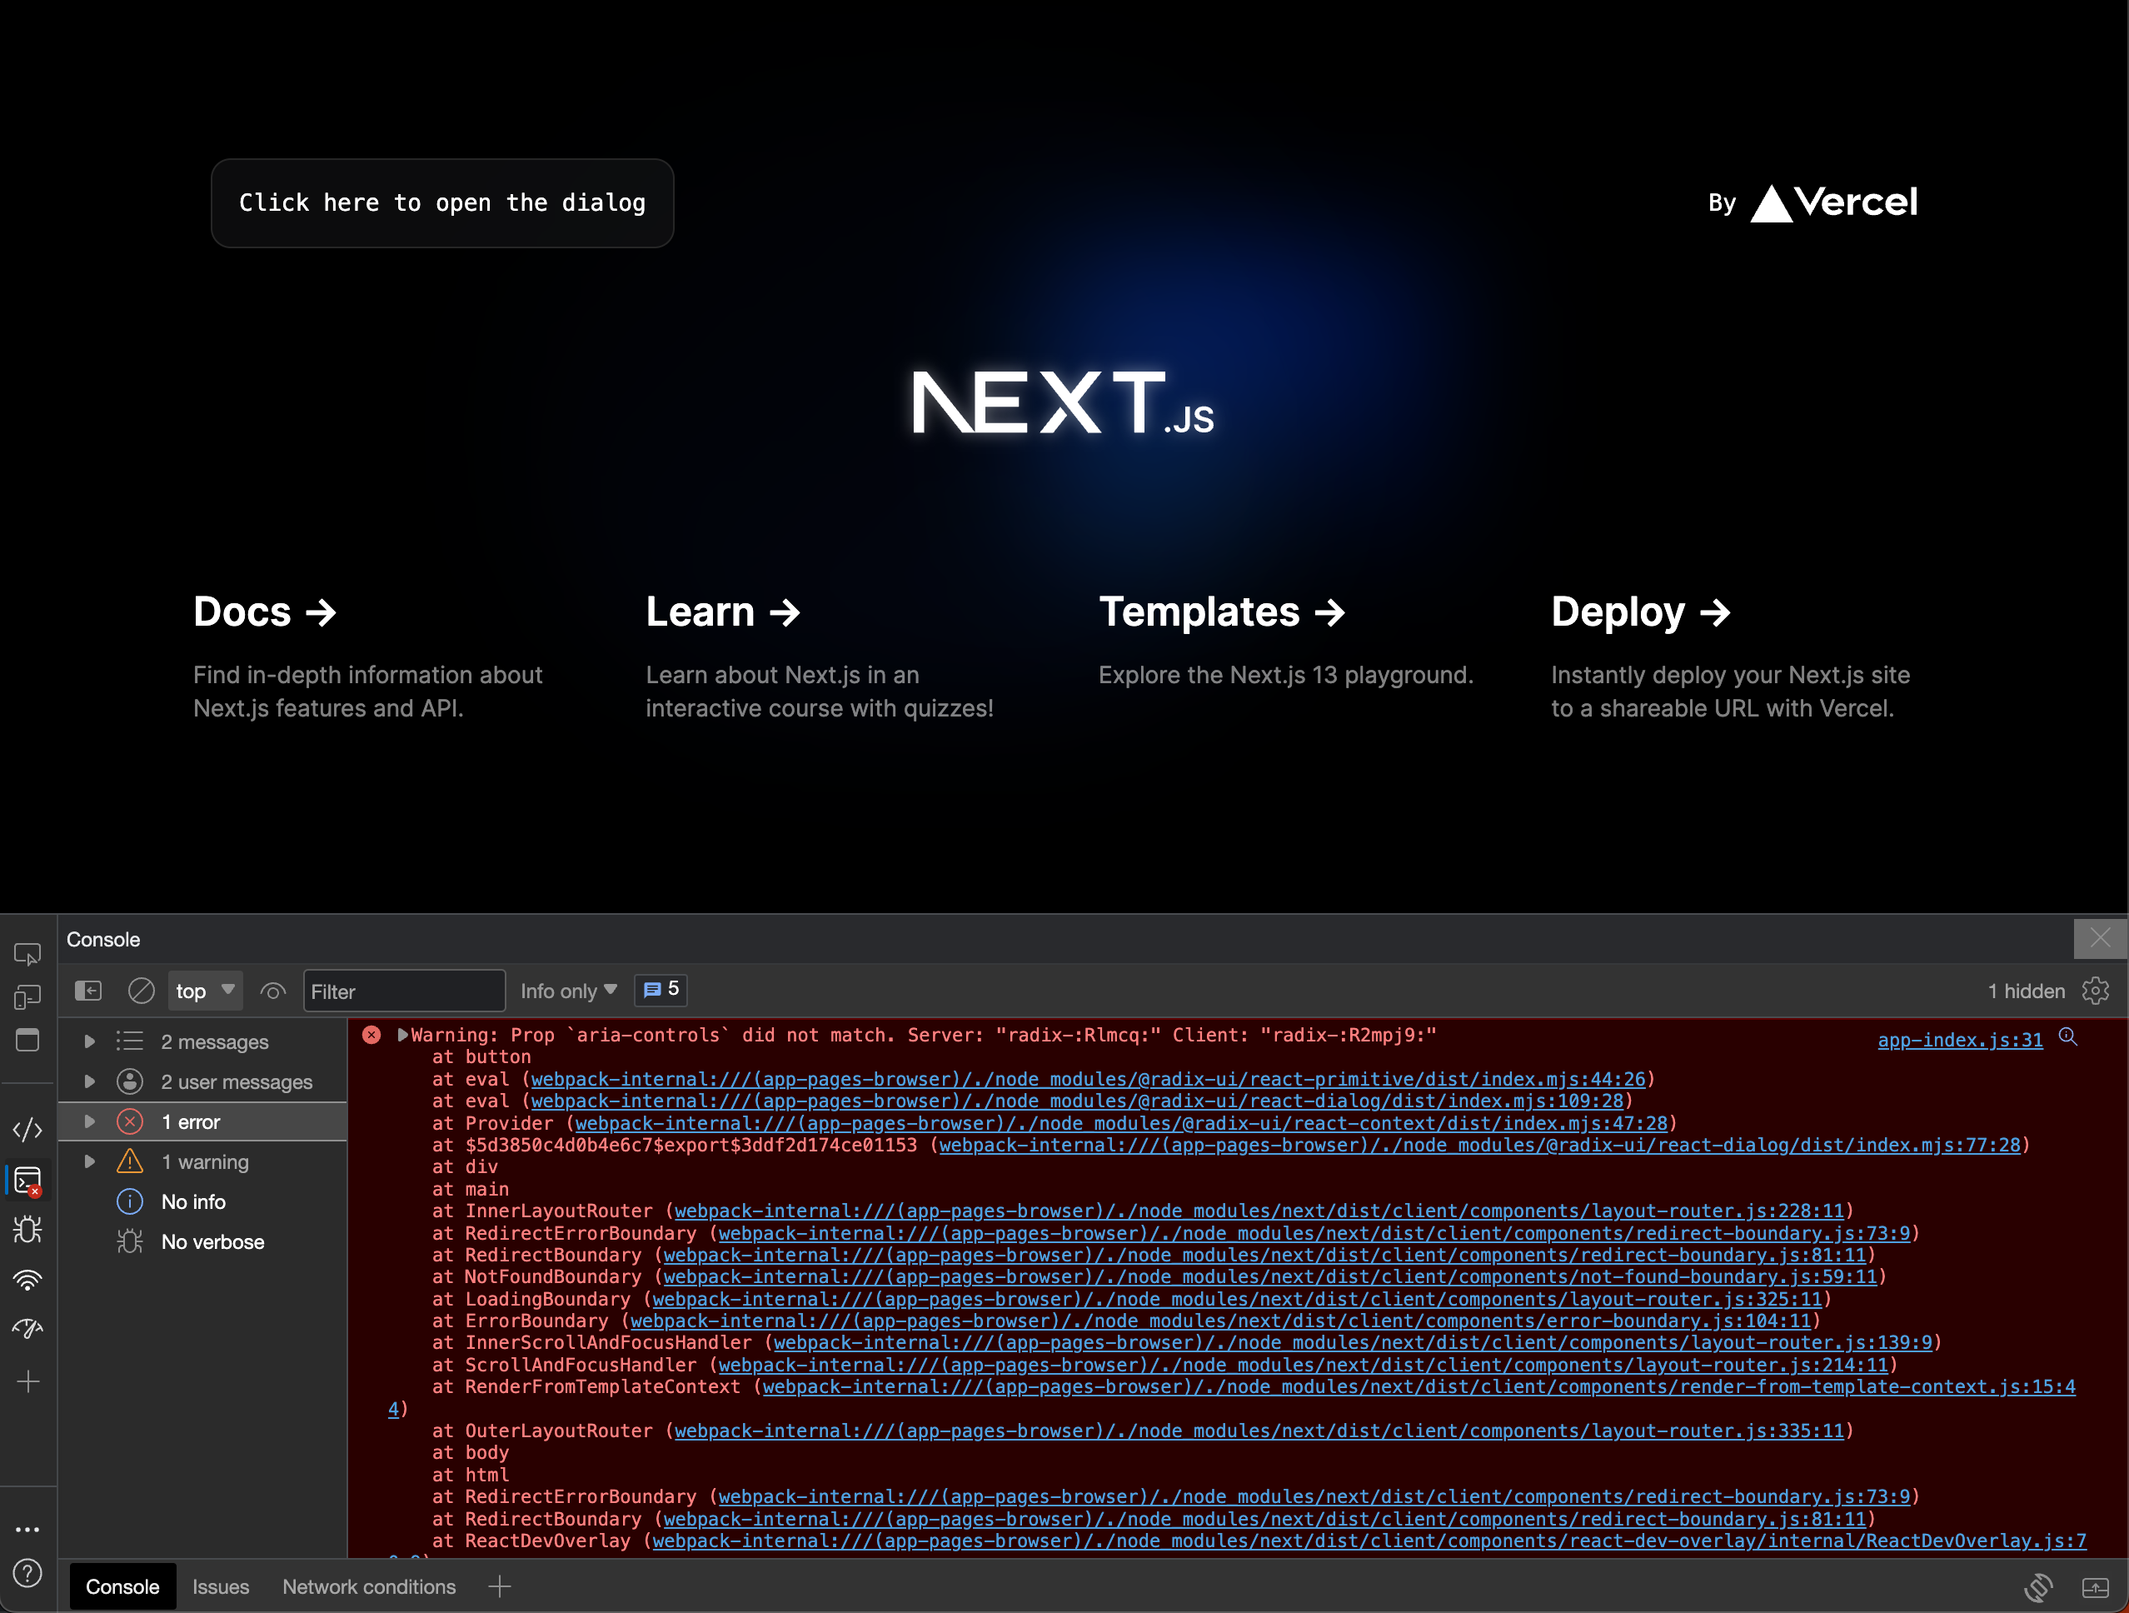Click the network wifi icon in sidebar
2129x1613 pixels.
click(x=28, y=1280)
